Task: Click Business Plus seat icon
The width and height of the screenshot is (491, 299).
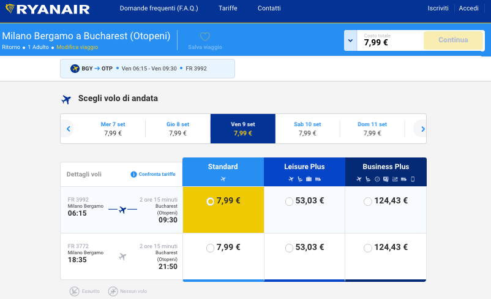Action: coord(368,179)
